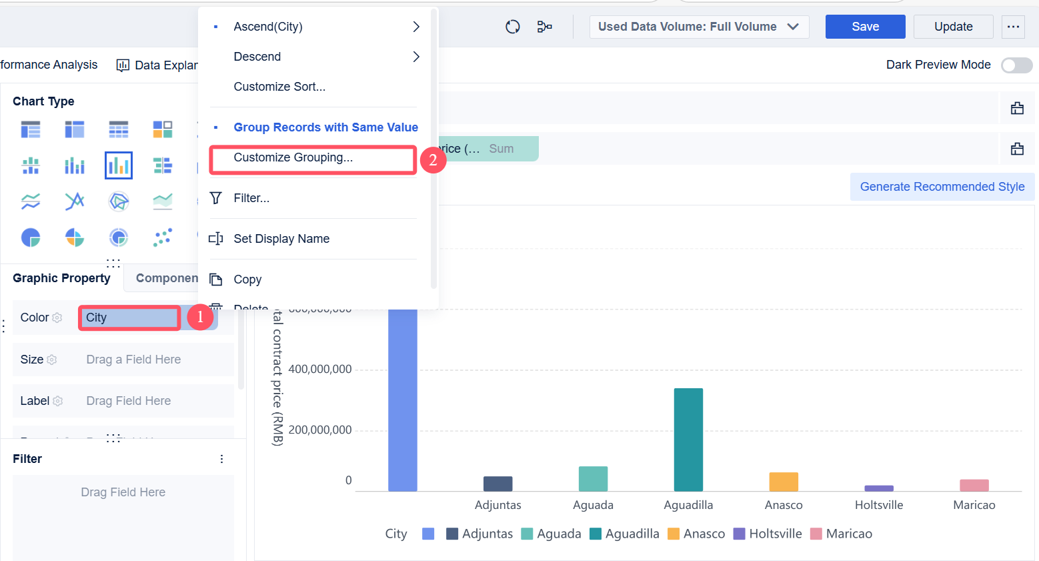Click Generate Recommended Style button
The image size is (1039, 561).
point(942,187)
